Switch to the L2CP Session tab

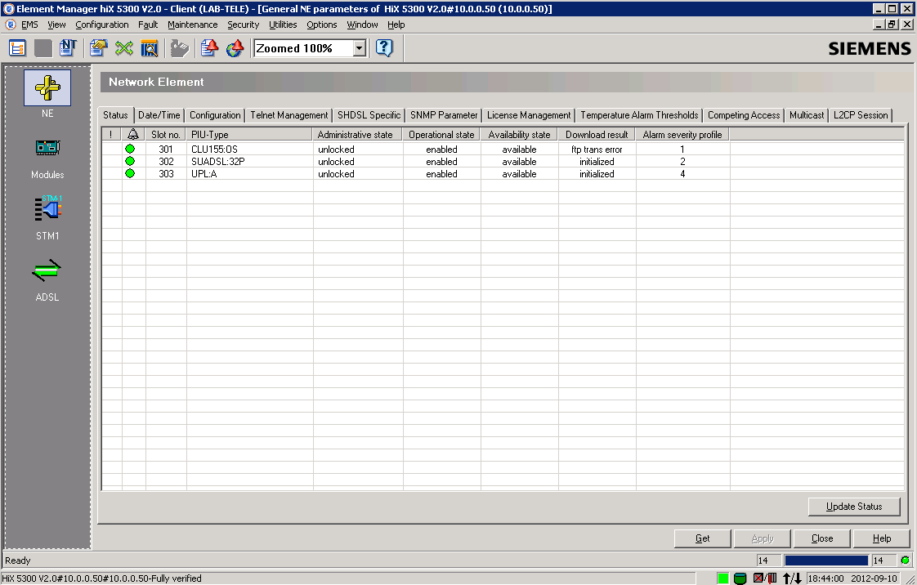(x=861, y=115)
